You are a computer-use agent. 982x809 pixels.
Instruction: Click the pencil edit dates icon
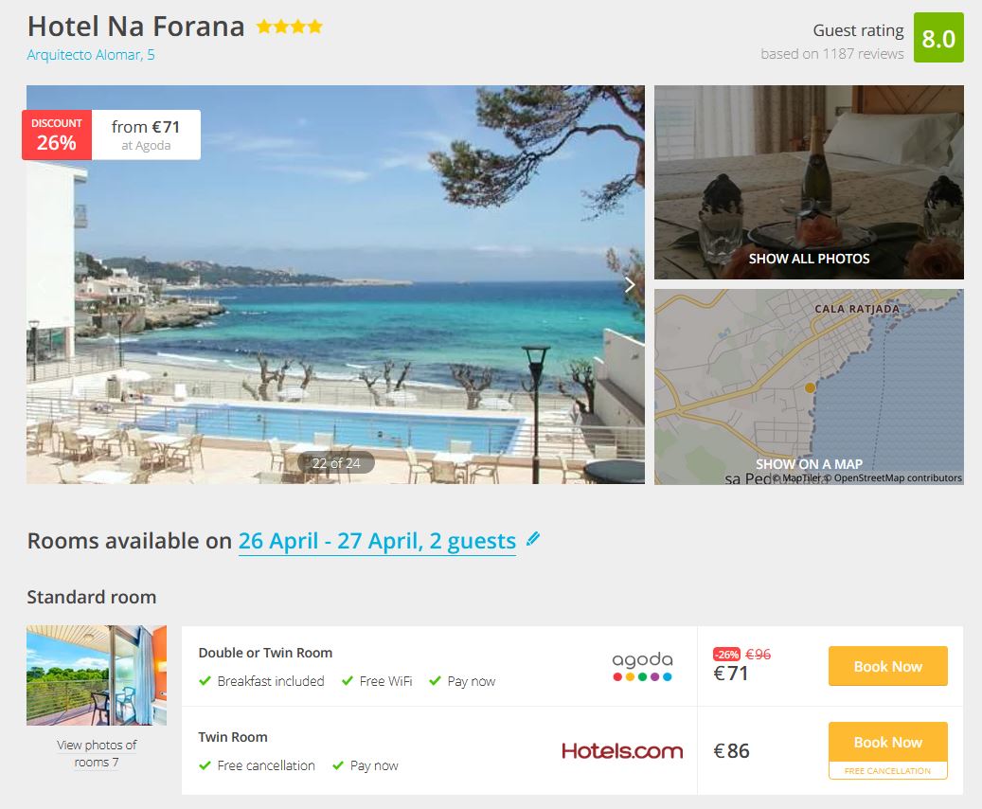pos(533,539)
